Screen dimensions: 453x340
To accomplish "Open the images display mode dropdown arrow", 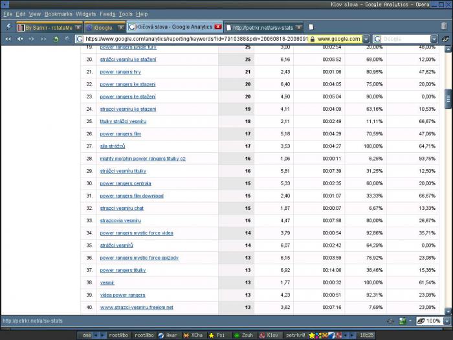I will click(x=410, y=321).
